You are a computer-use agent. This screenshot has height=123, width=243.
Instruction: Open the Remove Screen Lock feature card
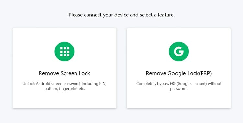[64, 68]
